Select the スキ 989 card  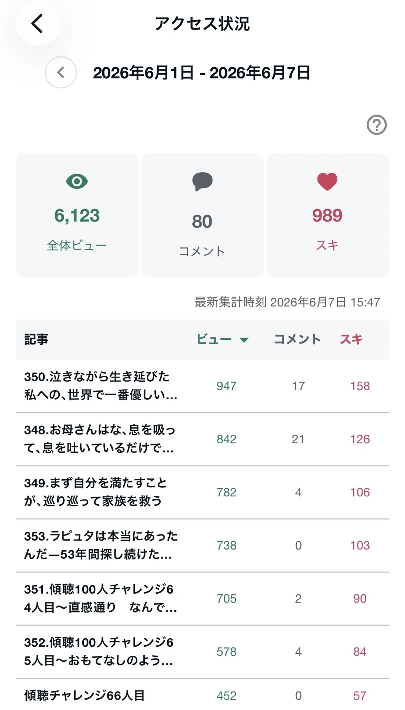click(328, 215)
